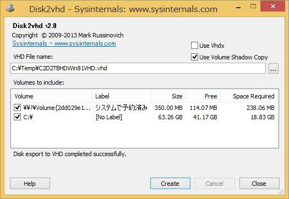This screenshot has height=199, width=289.
Task: Sort by the Volume column header
Action: click(x=52, y=96)
